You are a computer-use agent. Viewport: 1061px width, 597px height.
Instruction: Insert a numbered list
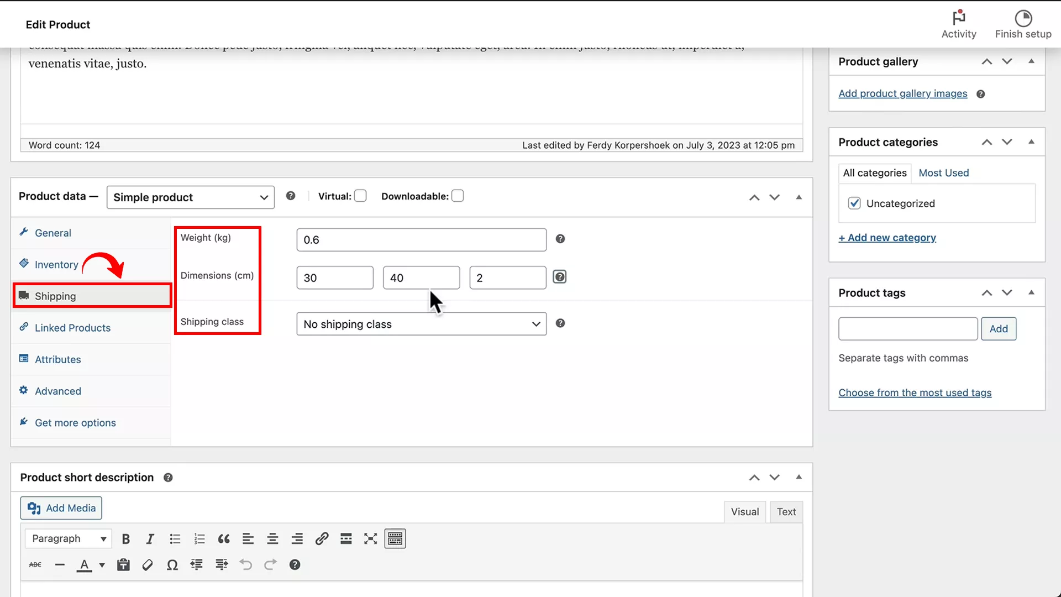click(x=199, y=538)
